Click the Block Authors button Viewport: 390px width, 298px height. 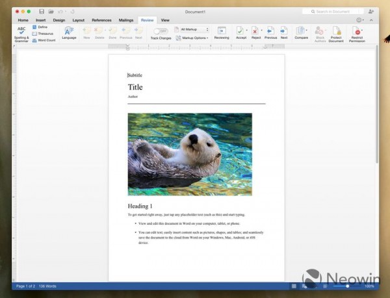click(320, 34)
